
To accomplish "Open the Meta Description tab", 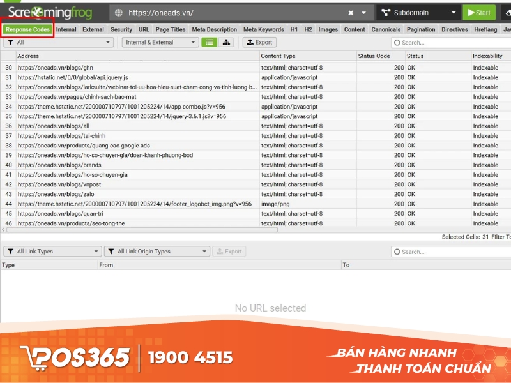I will click(x=214, y=29).
